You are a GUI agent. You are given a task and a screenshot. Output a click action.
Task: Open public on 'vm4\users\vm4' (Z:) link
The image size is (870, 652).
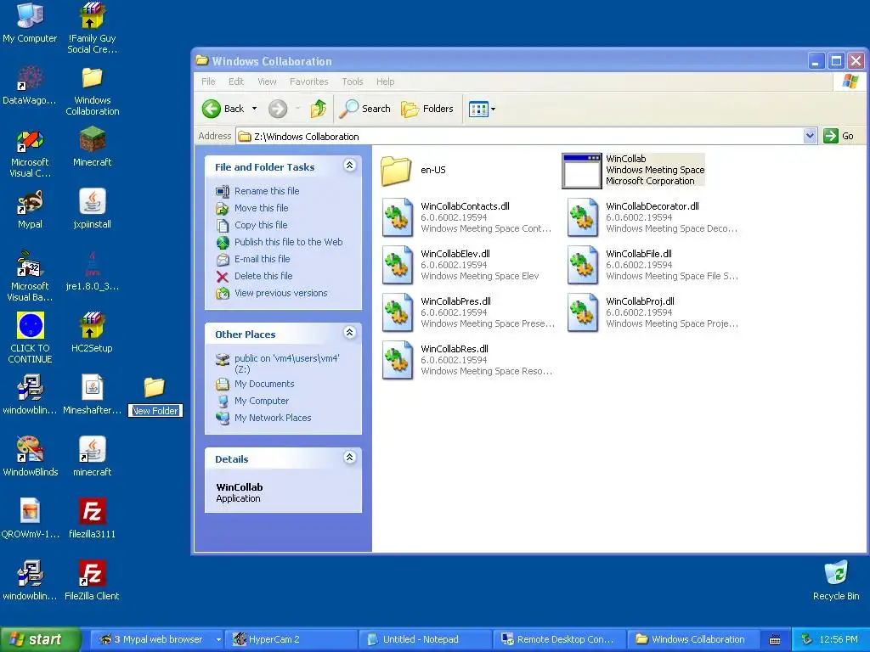click(287, 363)
